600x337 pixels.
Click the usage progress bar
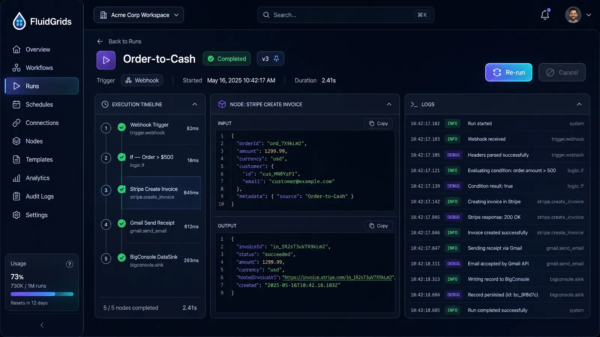[42, 294]
